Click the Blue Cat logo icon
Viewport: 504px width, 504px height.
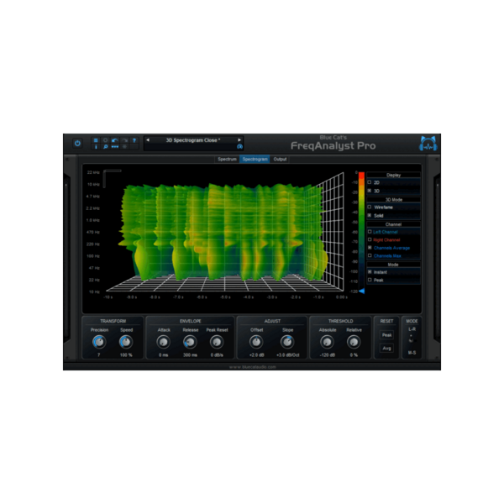click(428, 144)
